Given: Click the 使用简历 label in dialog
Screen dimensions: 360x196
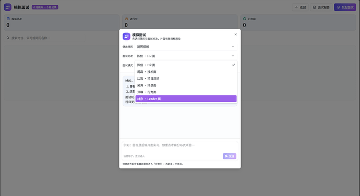Looking at the screenshot, I should coord(128,47).
